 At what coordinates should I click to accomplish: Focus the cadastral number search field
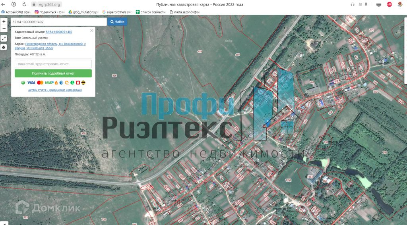tap(59, 22)
